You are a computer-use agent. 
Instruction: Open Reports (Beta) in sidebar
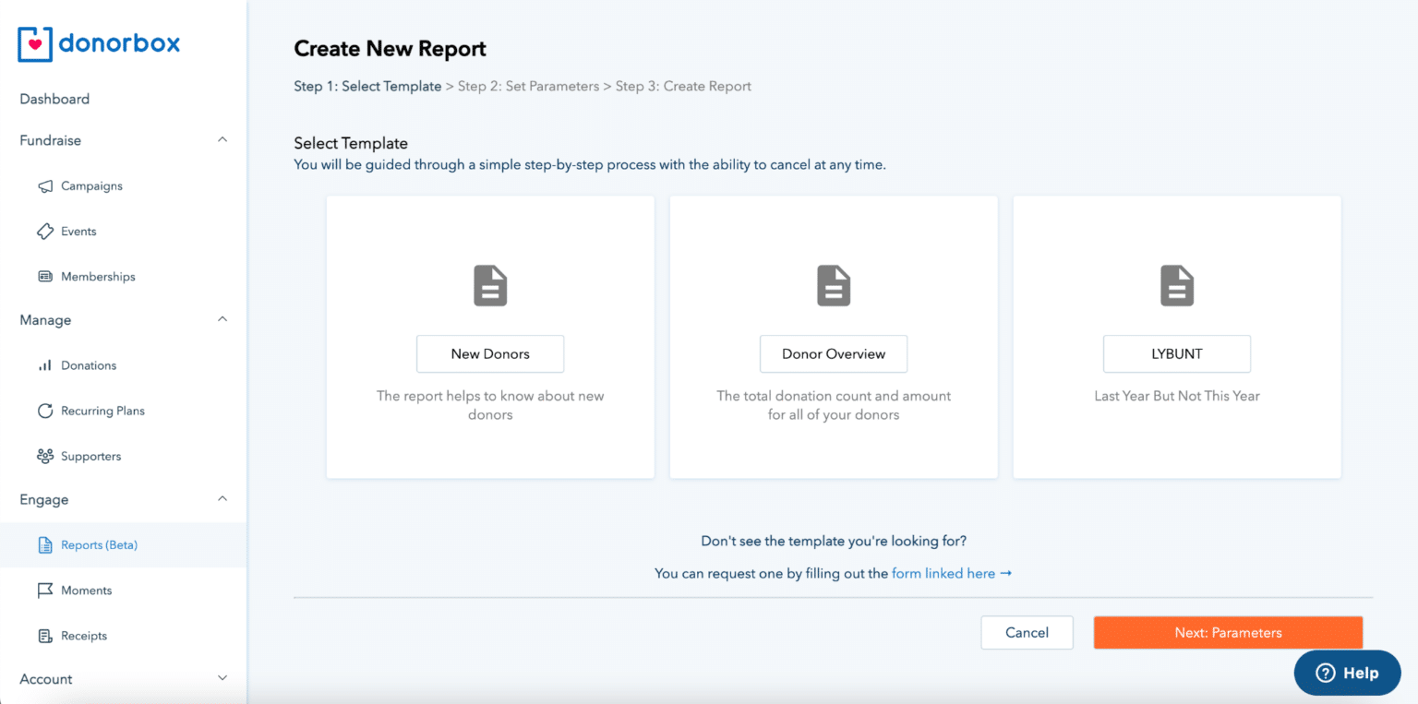click(x=99, y=545)
